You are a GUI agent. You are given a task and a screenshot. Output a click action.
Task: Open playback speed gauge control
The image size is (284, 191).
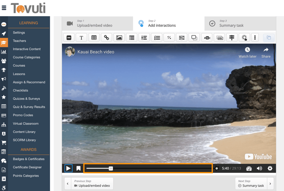coord(249,168)
